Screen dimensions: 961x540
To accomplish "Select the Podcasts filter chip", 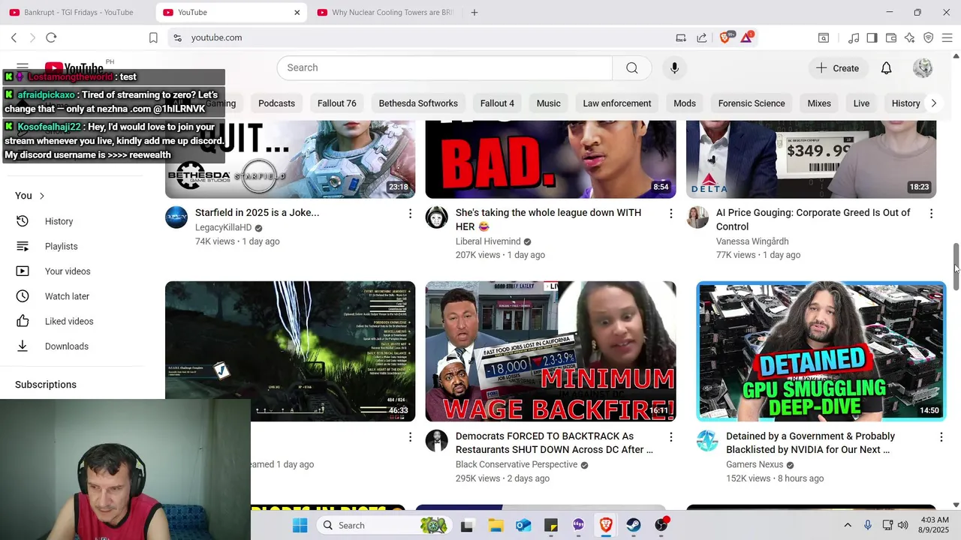I will point(276,103).
